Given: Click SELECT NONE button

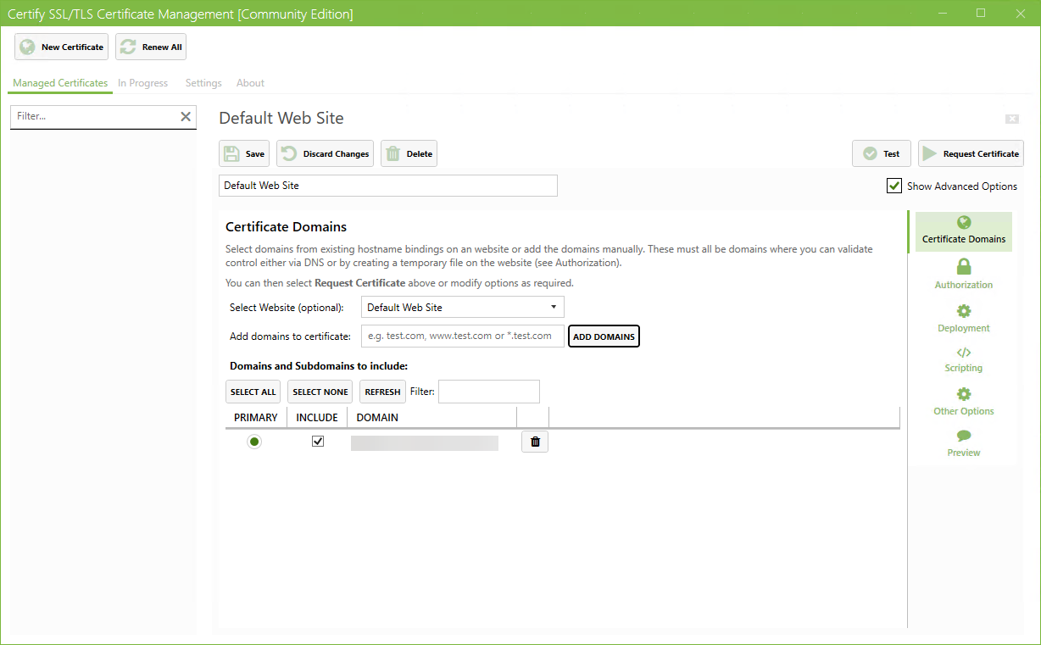Looking at the screenshot, I should pyautogui.click(x=320, y=392).
